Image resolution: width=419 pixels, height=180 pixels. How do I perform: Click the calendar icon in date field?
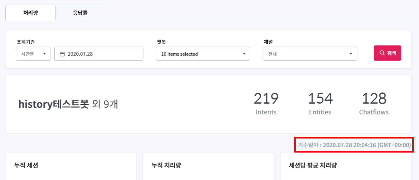click(62, 54)
